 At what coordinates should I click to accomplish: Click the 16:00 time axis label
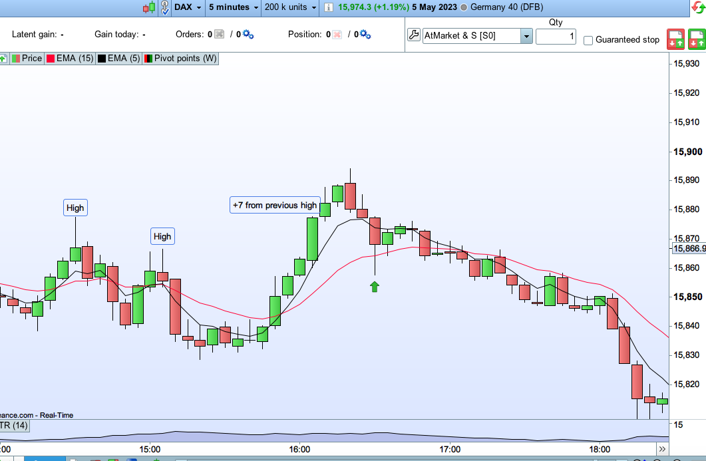click(x=300, y=449)
